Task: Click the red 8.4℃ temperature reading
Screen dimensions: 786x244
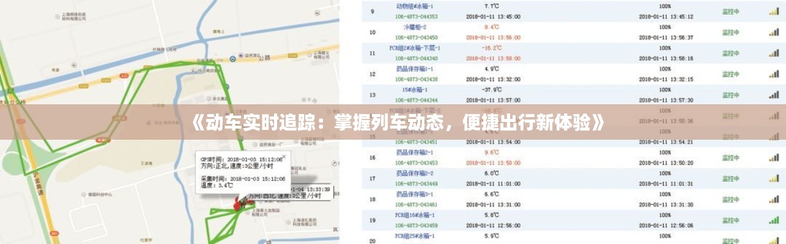Action: click(x=492, y=27)
